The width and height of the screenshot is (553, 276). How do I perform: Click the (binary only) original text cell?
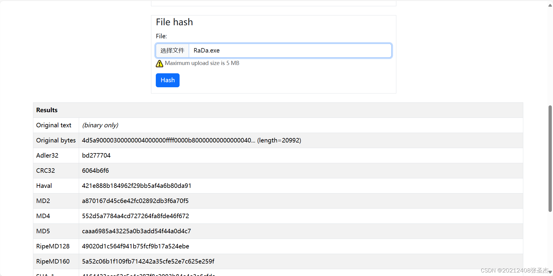tap(100, 125)
